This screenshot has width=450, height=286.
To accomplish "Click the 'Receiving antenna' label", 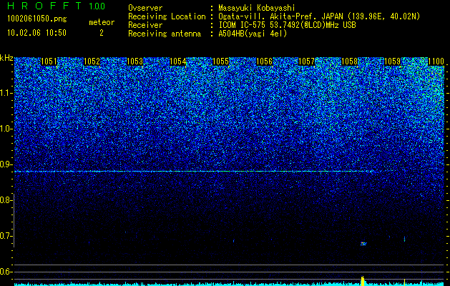I will pos(165,34).
